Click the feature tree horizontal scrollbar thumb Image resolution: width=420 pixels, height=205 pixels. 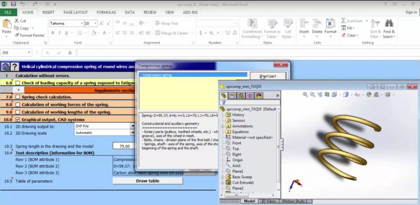click(236, 195)
